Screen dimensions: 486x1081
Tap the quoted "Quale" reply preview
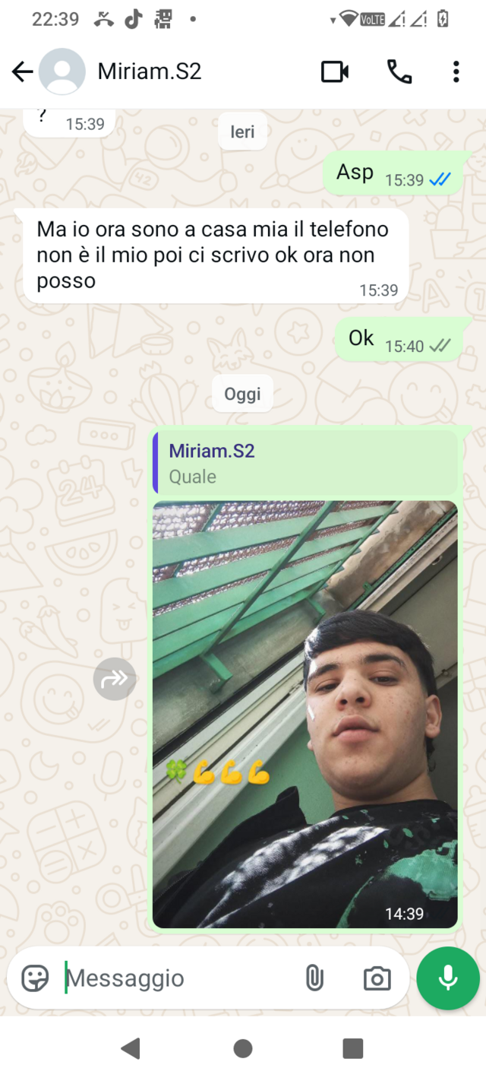tap(305, 463)
